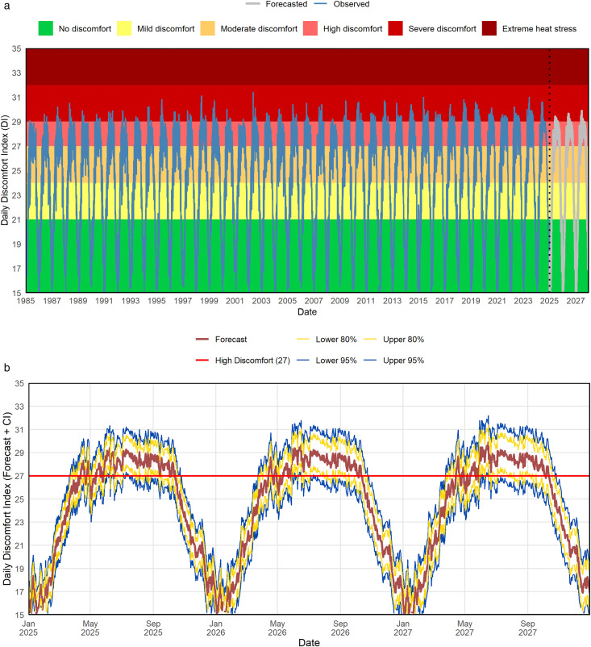Click the yellow Lower 80% legend key
The image size is (591, 647).
[x=302, y=339]
